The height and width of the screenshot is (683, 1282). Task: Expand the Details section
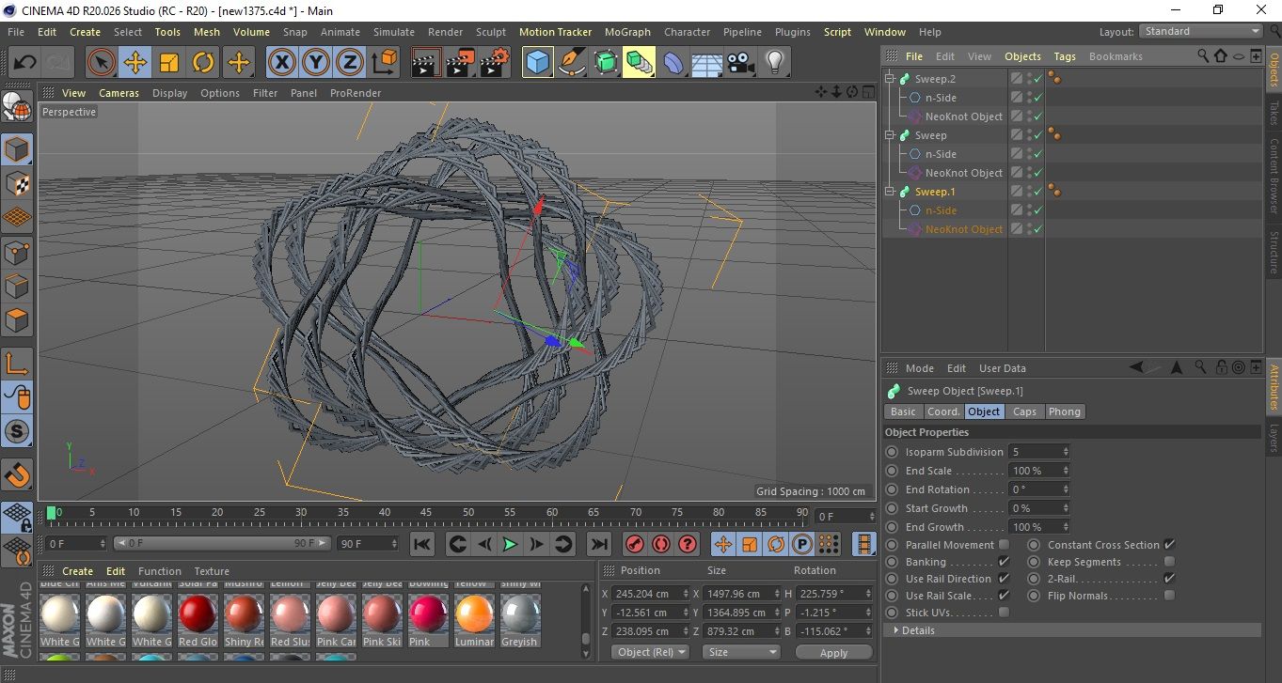(x=896, y=630)
